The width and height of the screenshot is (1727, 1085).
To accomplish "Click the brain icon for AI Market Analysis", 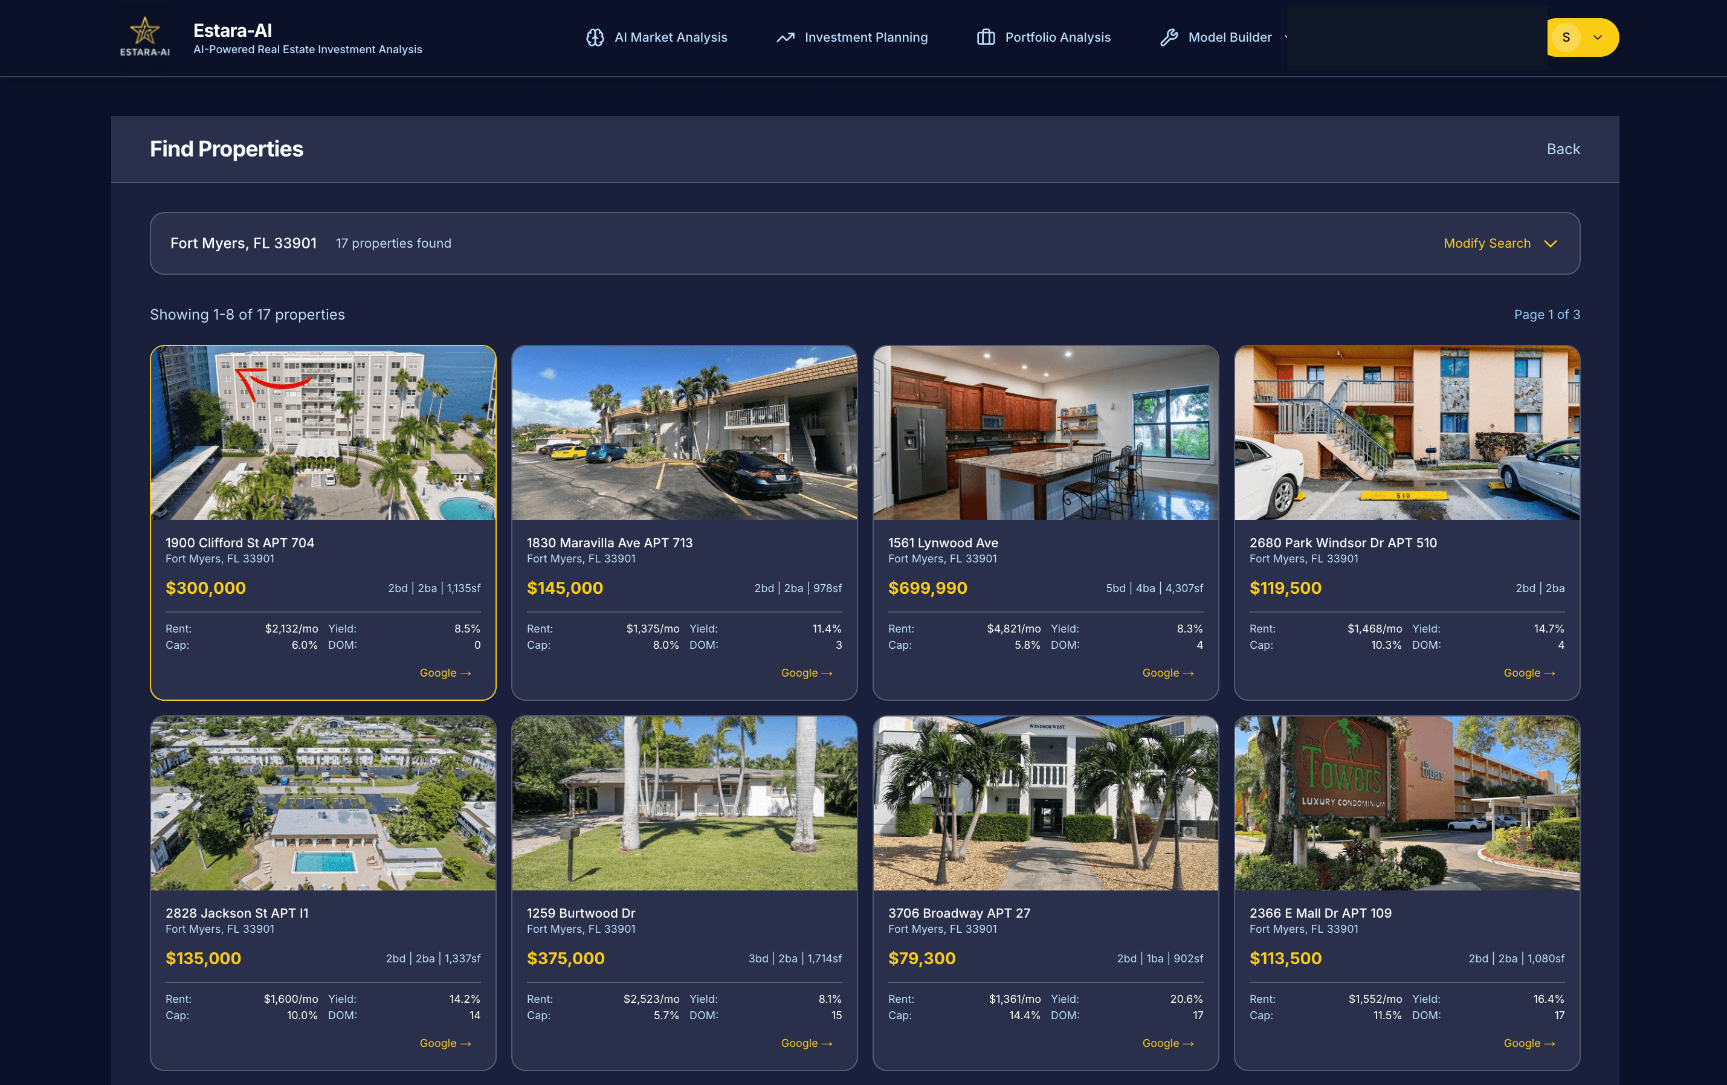I will coord(596,37).
